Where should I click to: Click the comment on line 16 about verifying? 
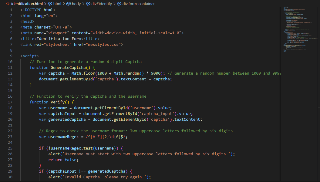tap(88, 96)
